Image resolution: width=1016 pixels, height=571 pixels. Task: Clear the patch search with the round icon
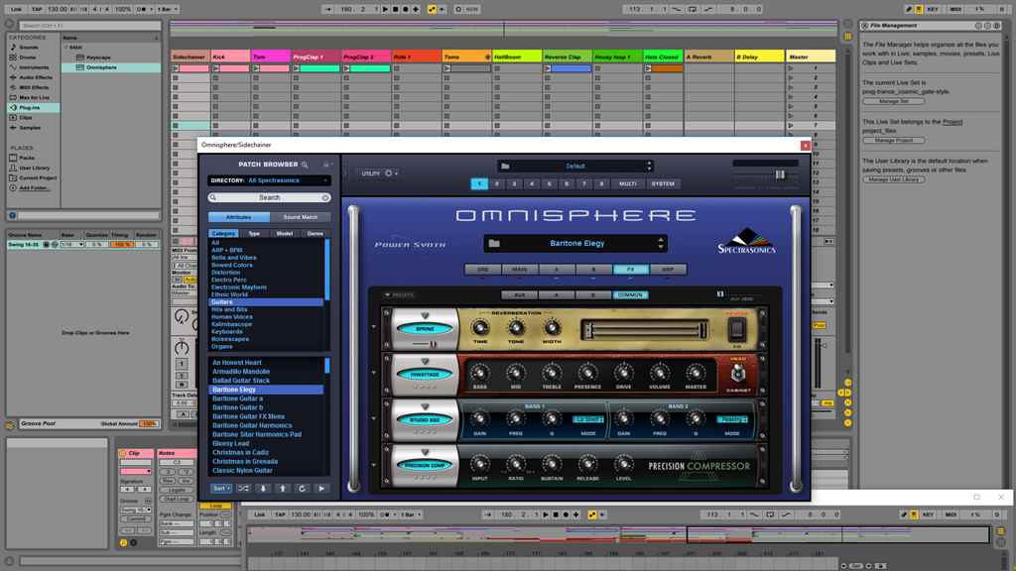[325, 197]
